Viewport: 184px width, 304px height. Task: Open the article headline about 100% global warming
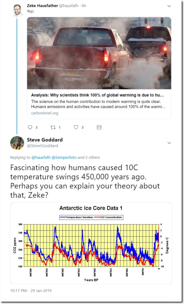[x=97, y=95]
